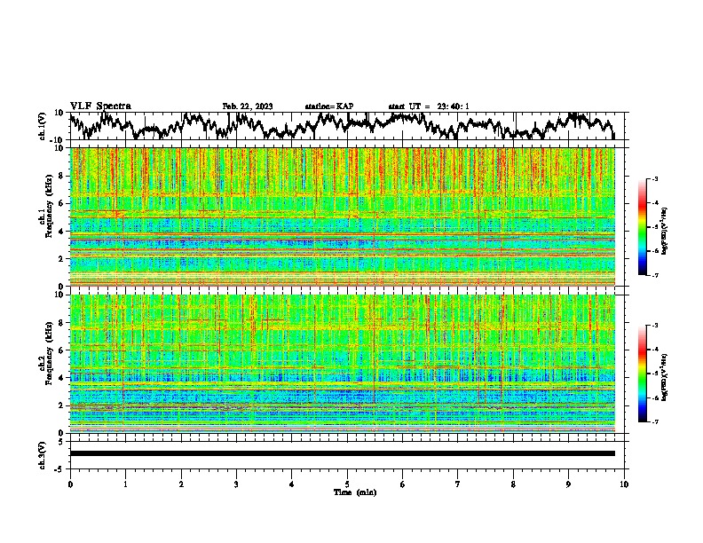Screen dimensions: 703x543
Task: Click the "-5" tick on ch.3(V) axis
Action: [60, 469]
